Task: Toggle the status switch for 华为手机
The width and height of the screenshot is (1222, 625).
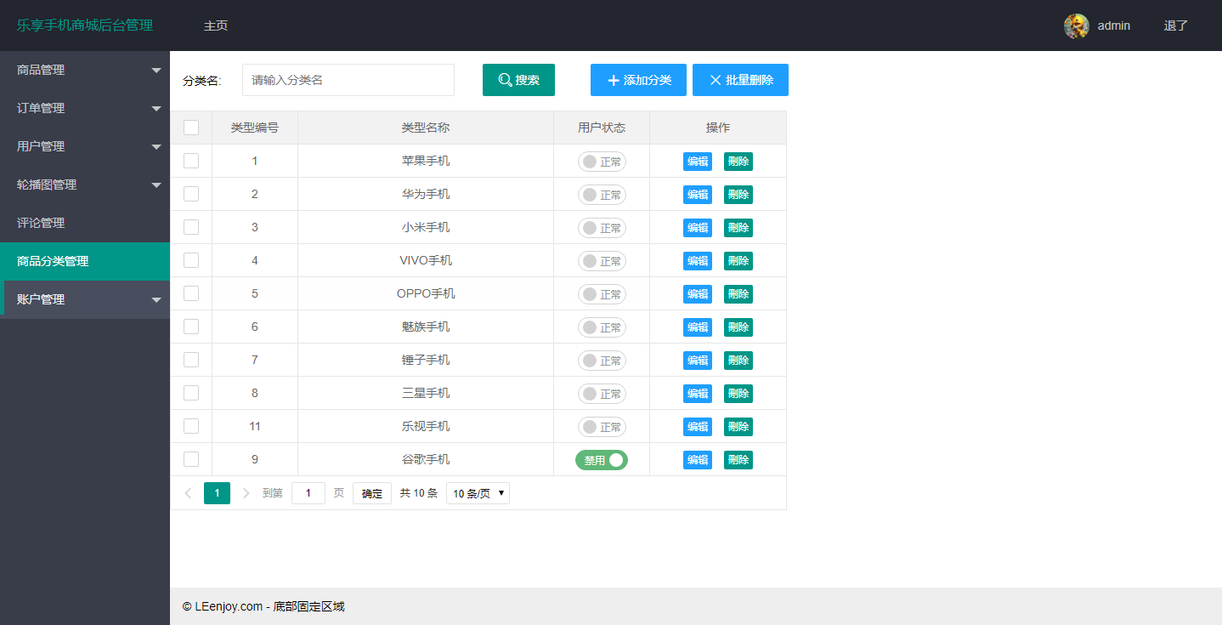Action: [x=602, y=195]
